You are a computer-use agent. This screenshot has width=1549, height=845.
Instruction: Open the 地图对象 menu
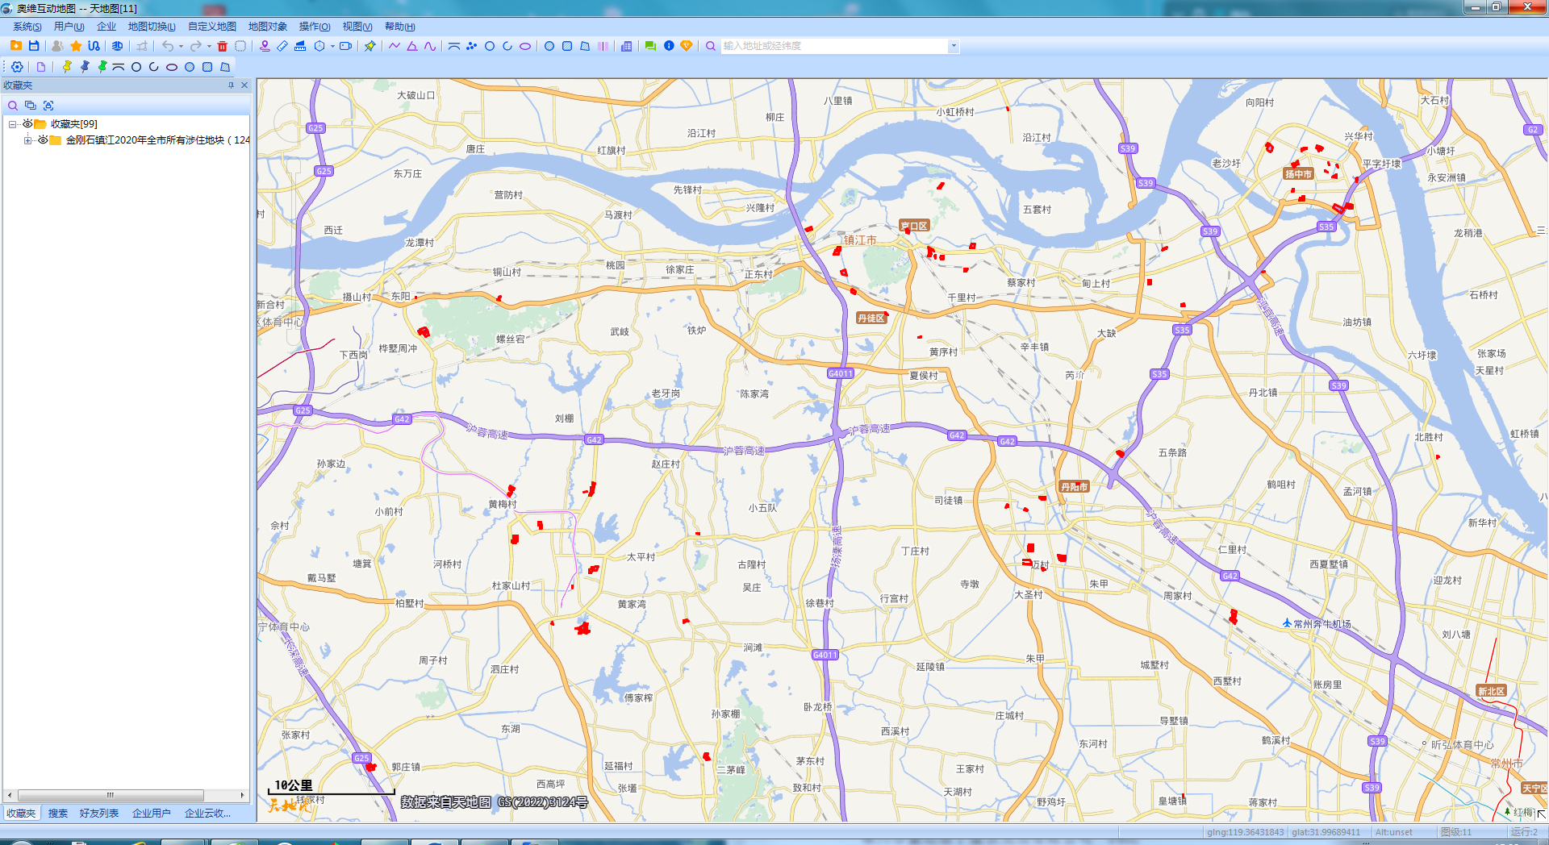click(268, 27)
